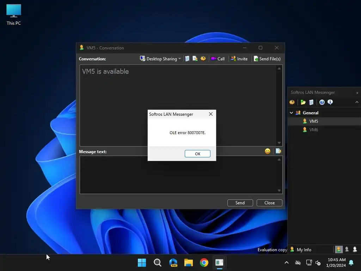The height and width of the screenshot is (271, 361).
Task: Open settings gear in Conversation toolbar
Action: (203, 59)
